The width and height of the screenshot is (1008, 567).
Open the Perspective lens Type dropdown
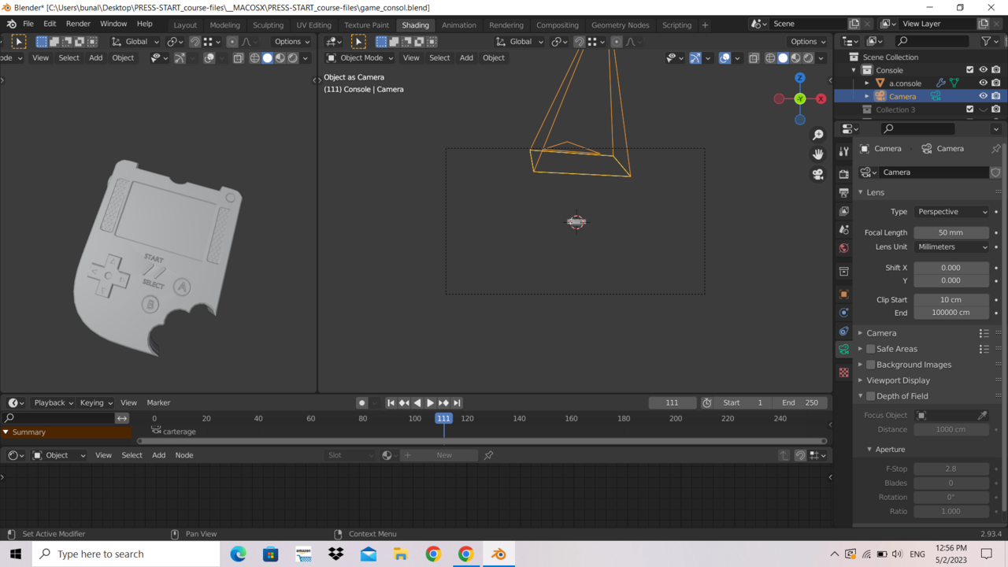(x=951, y=211)
